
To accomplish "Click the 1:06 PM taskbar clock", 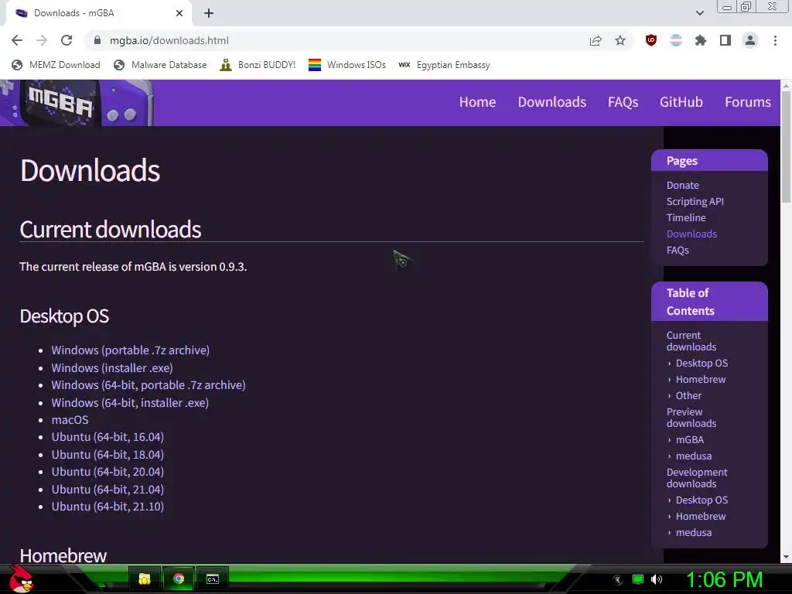I will (724, 579).
